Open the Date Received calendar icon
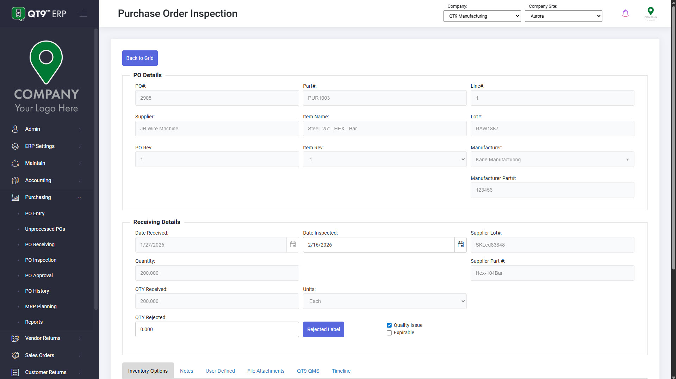The height and width of the screenshot is (379, 676). (x=293, y=245)
